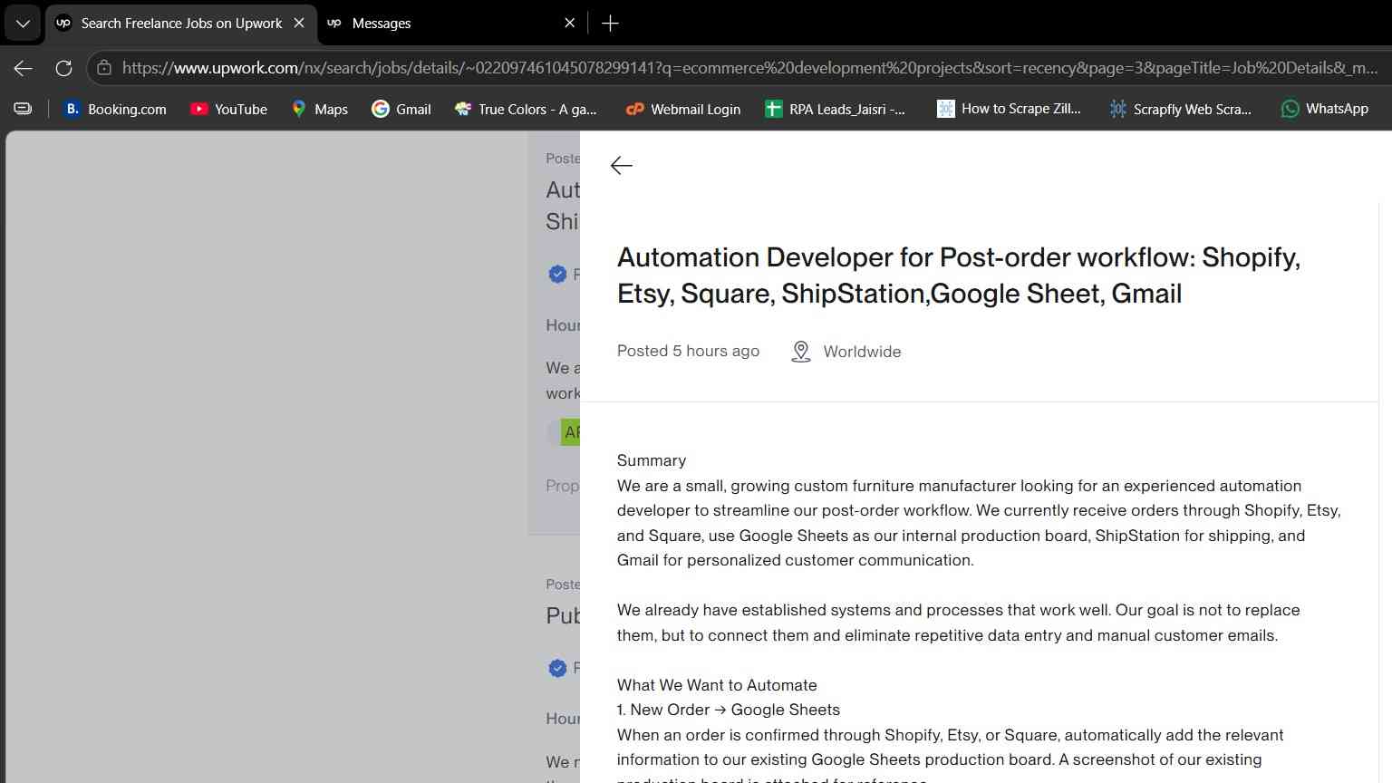
Task: Open the RPA Leads_Jaisri bookmark
Action: (835, 109)
